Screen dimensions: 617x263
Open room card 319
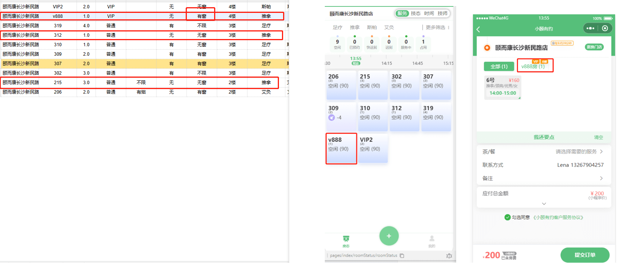coord(436,117)
